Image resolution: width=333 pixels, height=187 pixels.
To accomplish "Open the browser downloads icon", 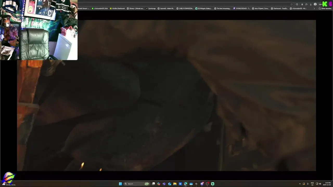I will click(x=311, y=4).
